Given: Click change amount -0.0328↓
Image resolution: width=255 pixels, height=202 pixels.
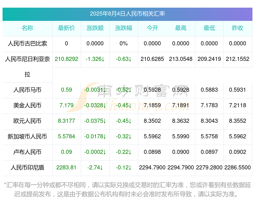Looking at the screenshot, I should [95, 105].
